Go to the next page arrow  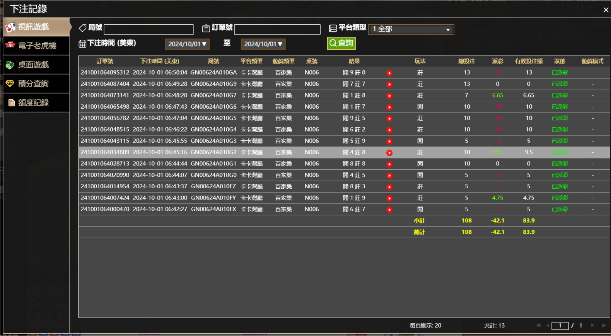point(592,326)
